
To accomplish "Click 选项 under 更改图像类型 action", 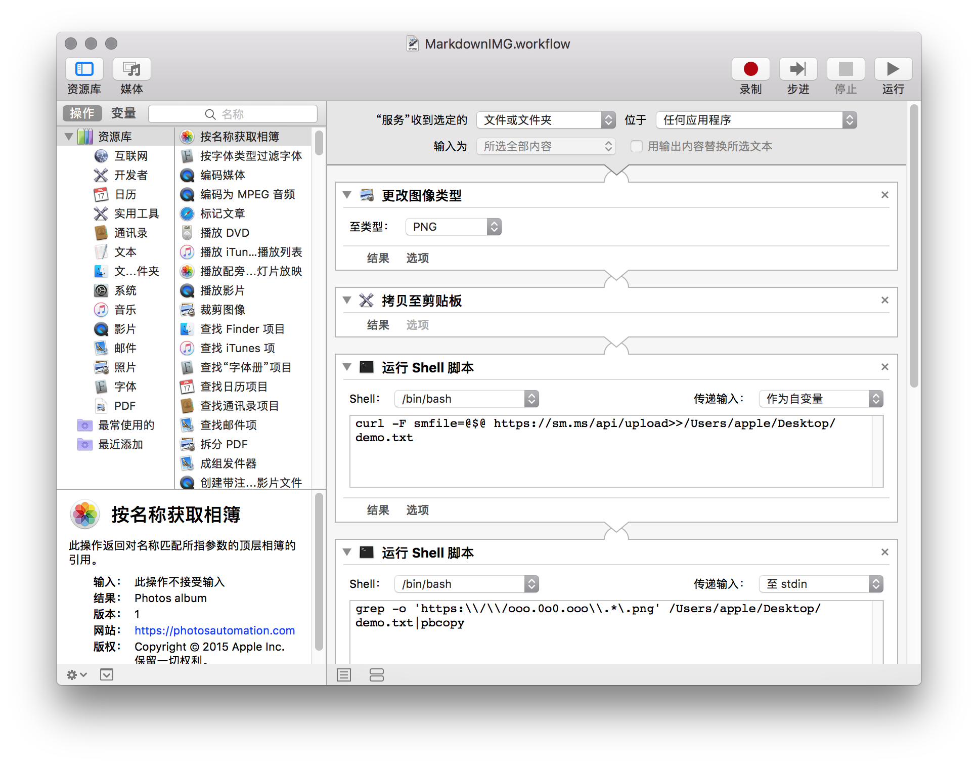I will pos(417,258).
